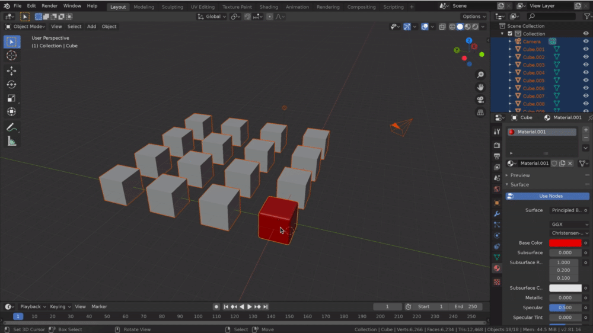The image size is (593, 333).
Task: Select the Annotate tool
Action: point(11,128)
